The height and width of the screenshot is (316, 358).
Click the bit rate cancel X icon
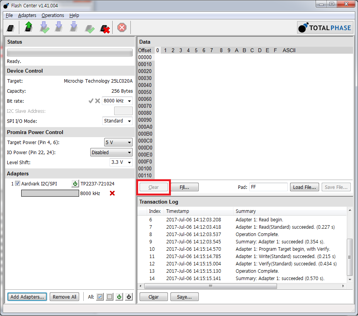click(98, 101)
